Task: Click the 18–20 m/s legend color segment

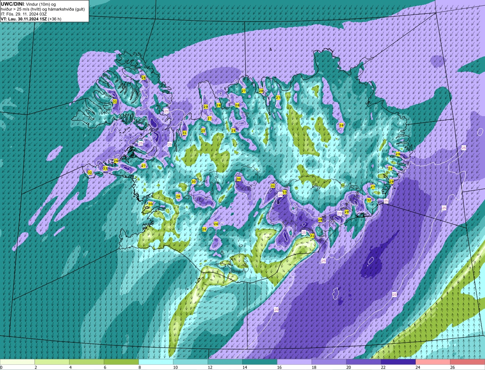Action: [x=329, y=362]
